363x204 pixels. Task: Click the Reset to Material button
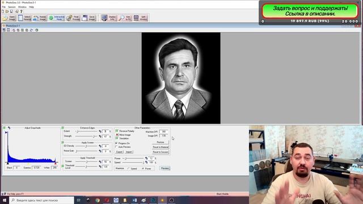pyautogui.click(x=161, y=147)
